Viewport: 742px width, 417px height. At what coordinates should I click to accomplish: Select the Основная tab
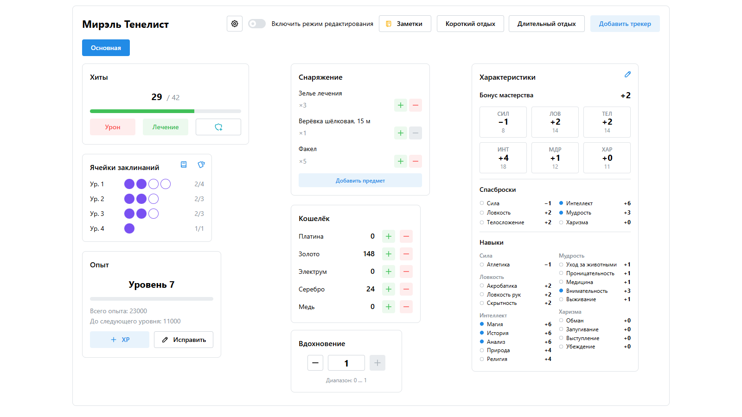[x=106, y=48]
